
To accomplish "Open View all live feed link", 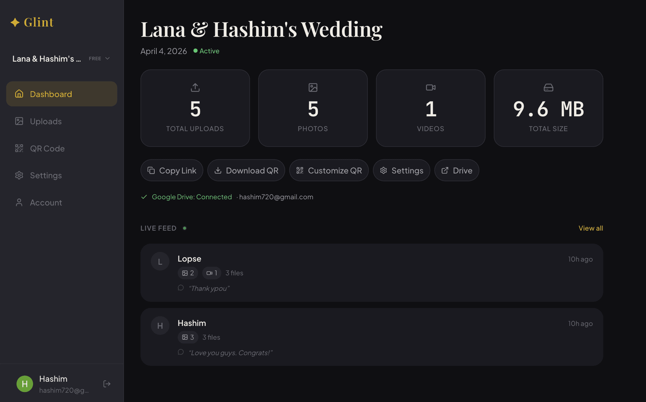I will coord(591,228).
